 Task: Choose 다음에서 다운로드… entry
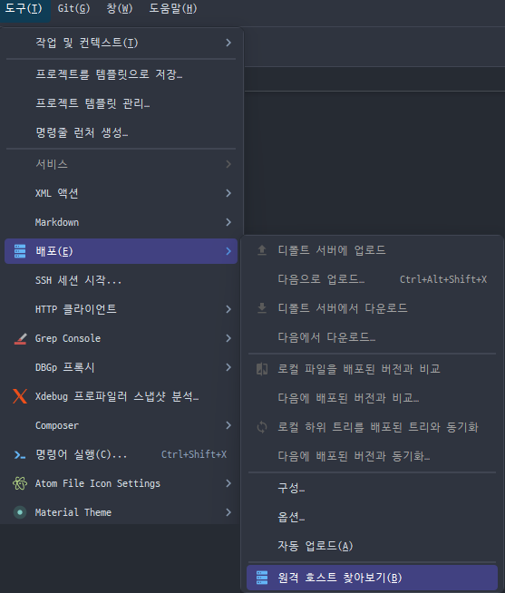372,337
